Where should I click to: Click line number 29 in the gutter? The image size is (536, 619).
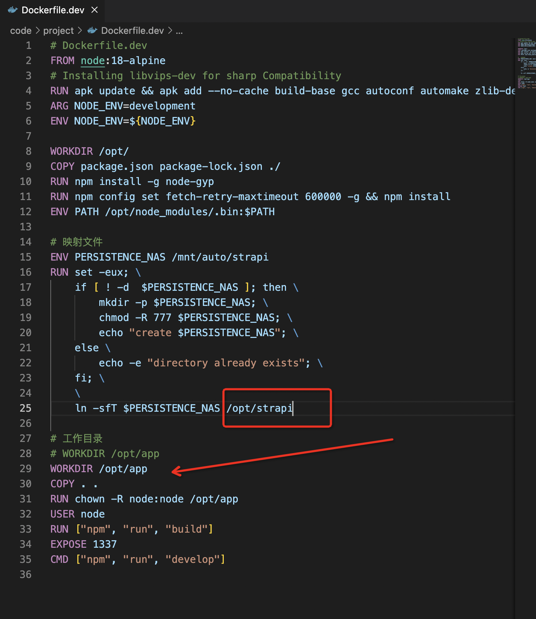(26, 469)
